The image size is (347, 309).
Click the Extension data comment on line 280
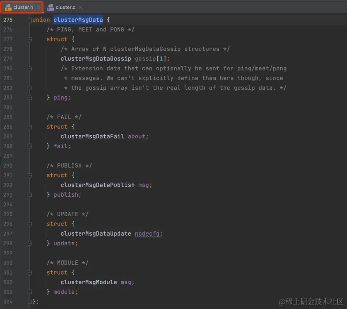tap(174, 69)
